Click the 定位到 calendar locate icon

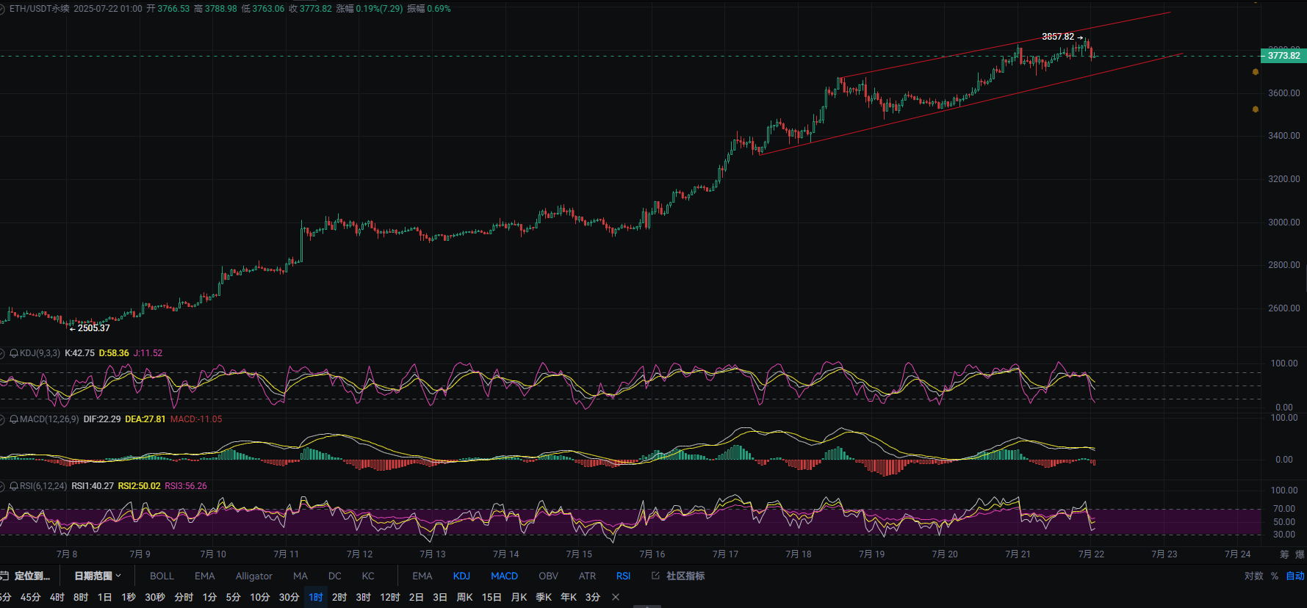tap(4, 576)
